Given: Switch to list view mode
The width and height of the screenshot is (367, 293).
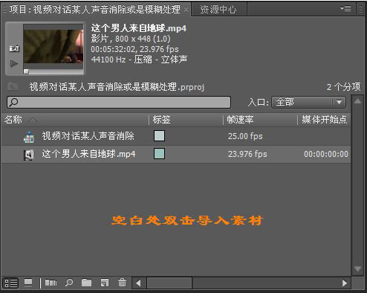Looking at the screenshot, I should point(11,283).
